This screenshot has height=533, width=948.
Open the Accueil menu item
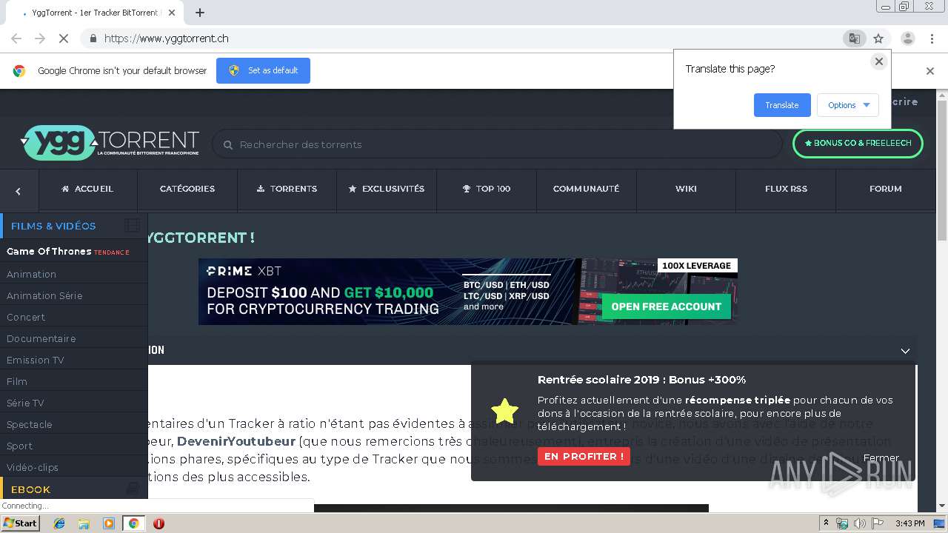[x=88, y=189]
